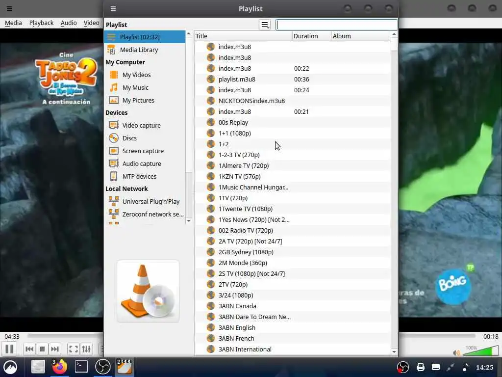The width and height of the screenshot is (502, 377).
Task: Seek in the main playback position bar
Action: 251,336
